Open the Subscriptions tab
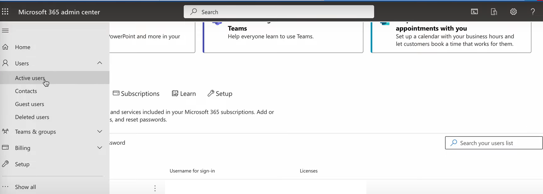The height and width of the screenshot is (194, 543). coord(136,94)
